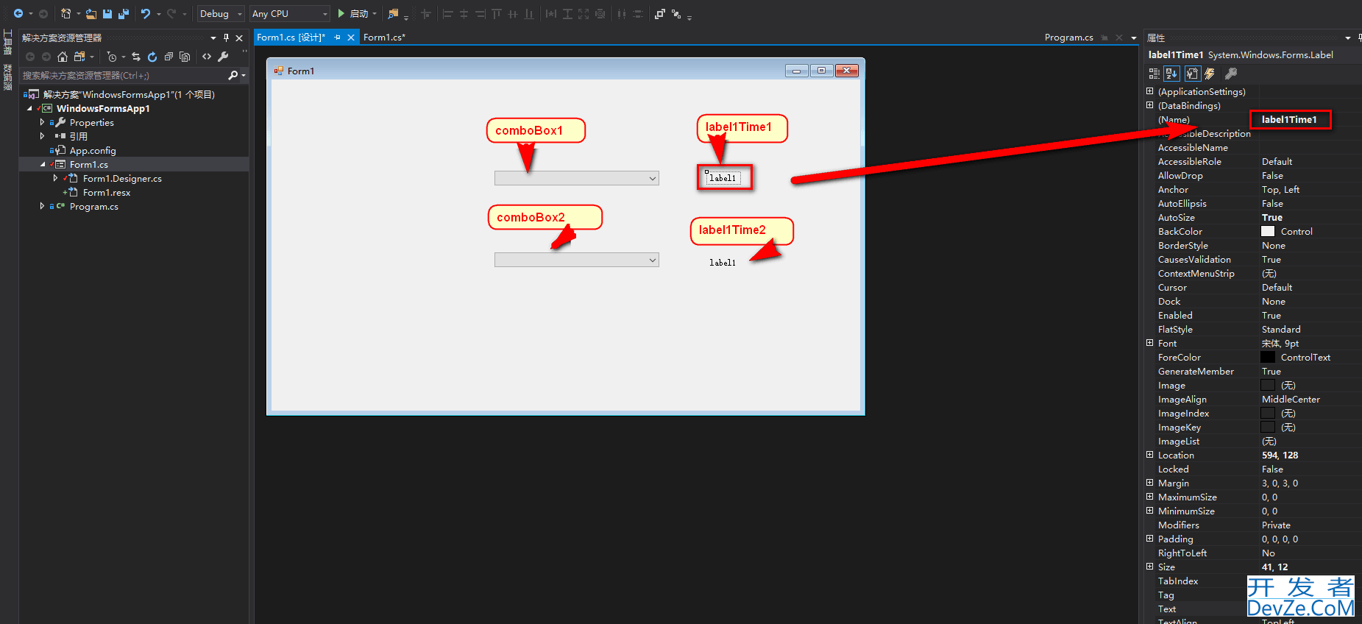Open the Solution Explorer window options dropdown
Image resolution: width=1362 pixels, height=624 pixels.
(x=213, y=38)
